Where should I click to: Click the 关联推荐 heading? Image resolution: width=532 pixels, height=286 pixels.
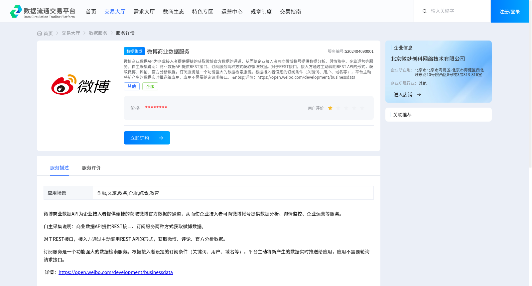[x=402, y=115]
